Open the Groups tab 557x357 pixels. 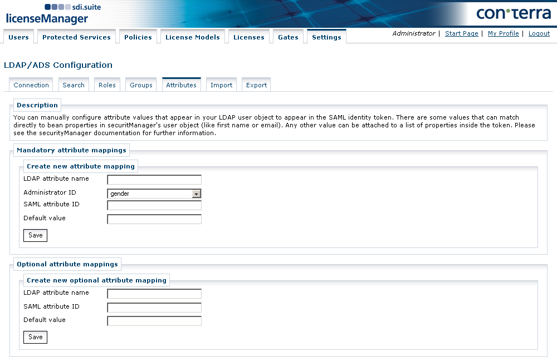click(140, 85)
